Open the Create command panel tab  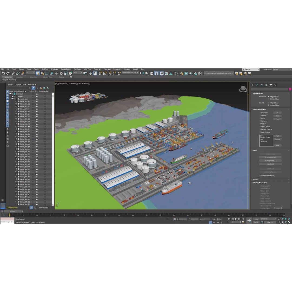[x=253, y=85]
